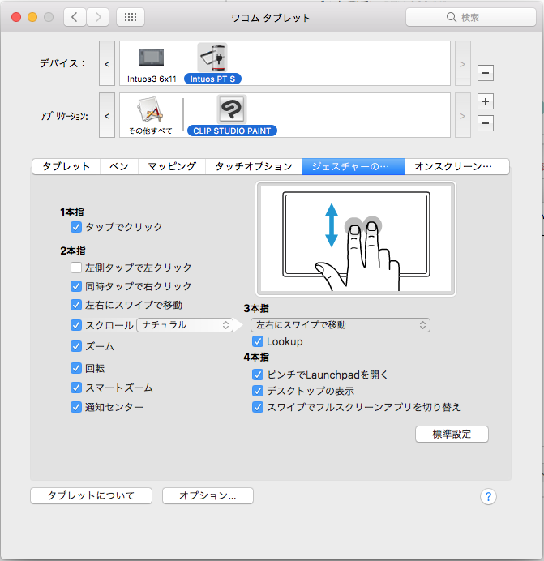Open the スクロール ナチュラル dropdown
This screenshot has height=561, width=544.
coord(185,325)
